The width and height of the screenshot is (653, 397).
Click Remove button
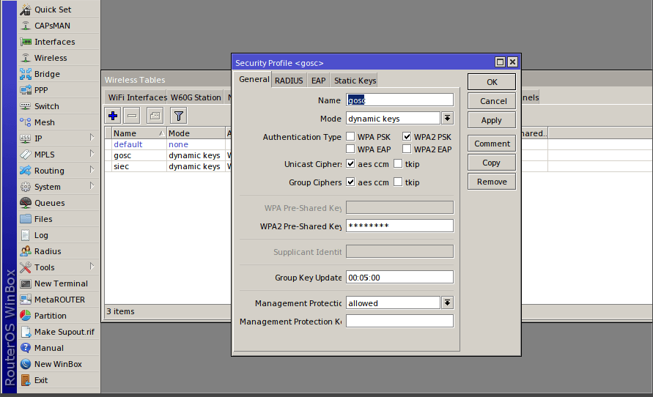tap(492, 182)
